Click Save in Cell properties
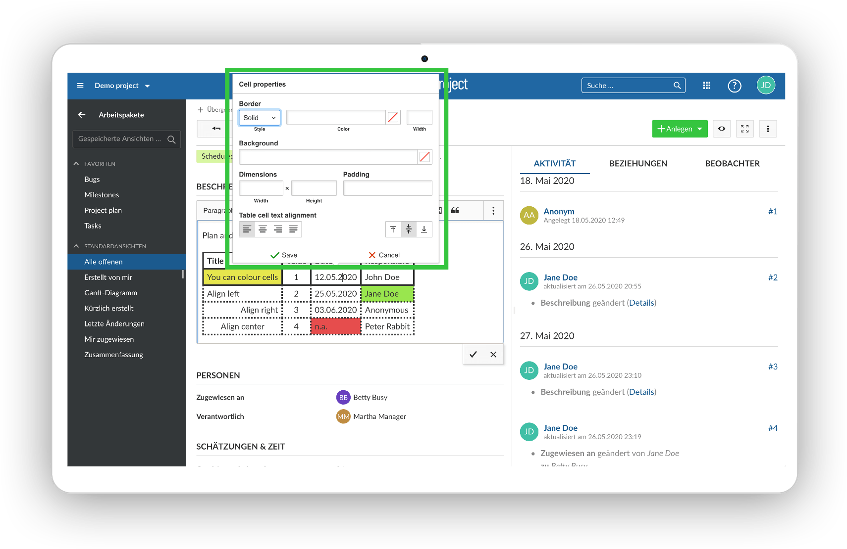The image size is (847, 549). tap(284, 255)
